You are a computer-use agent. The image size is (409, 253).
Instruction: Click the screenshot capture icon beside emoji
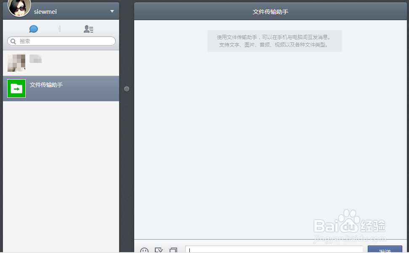(159, 250)
